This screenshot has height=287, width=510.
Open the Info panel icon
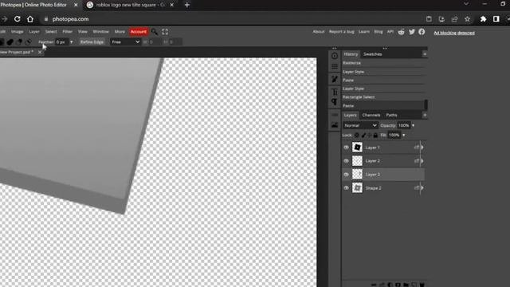pyautogui.click(x=335, y=56)
